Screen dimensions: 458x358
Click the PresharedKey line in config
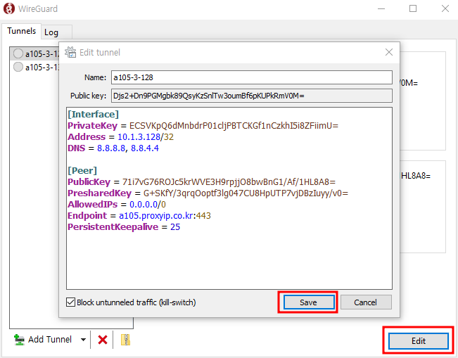pyautogui.click(x=208, y=193)
